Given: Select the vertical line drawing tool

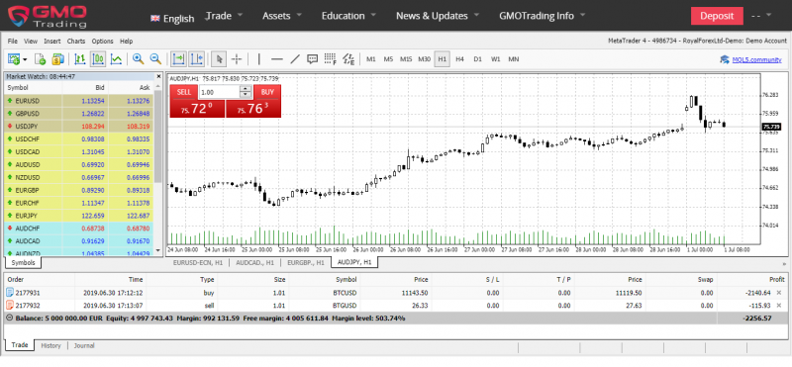Looking at the screenshot, I should (x=259, y=59).
